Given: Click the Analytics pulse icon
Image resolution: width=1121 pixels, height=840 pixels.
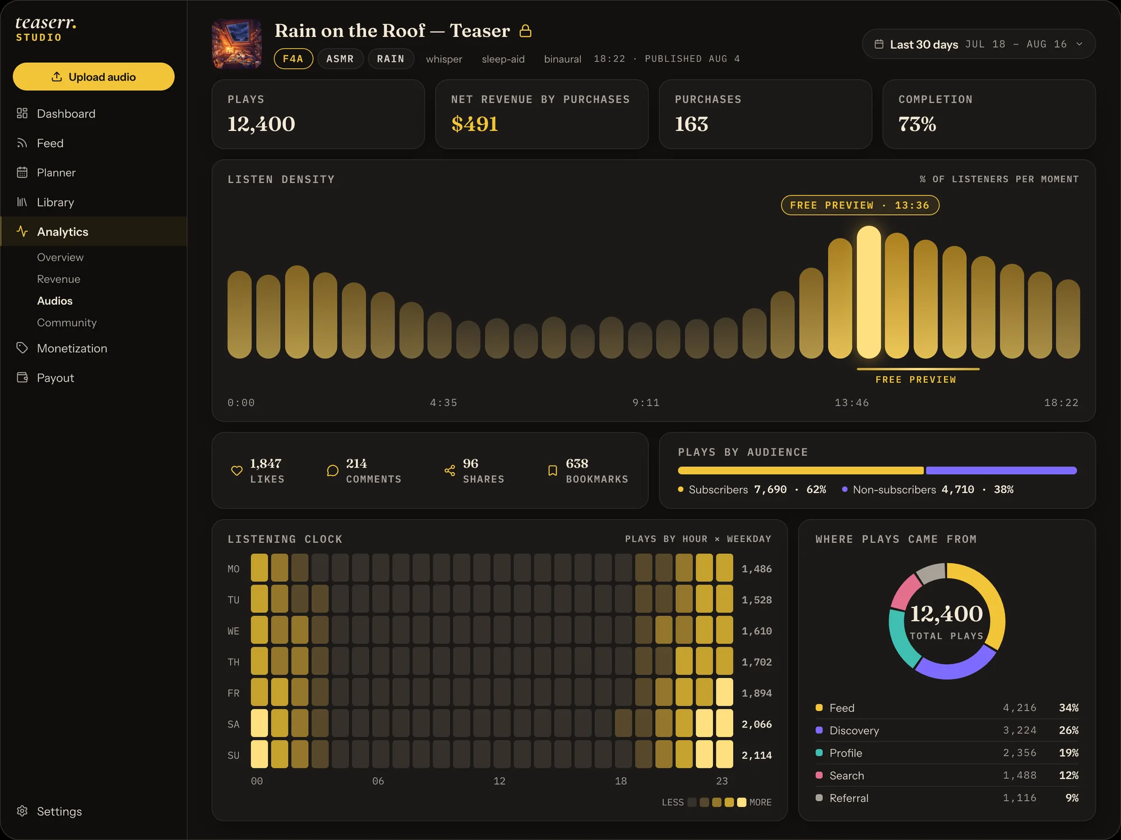Looking at the screenshot, I should click(x=22, y=231).
